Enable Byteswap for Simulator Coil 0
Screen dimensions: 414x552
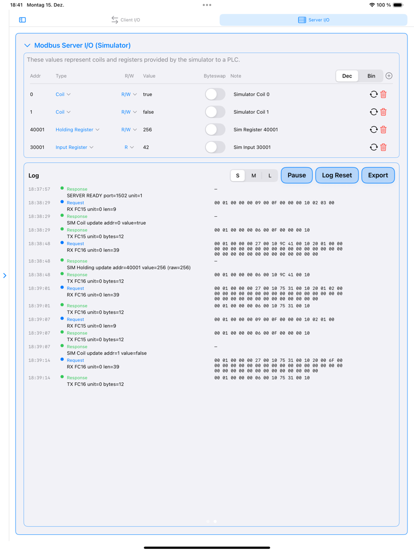[x=215, y=94]
